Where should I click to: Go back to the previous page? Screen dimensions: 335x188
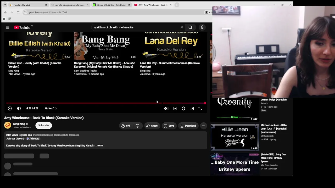pos(5,12)
